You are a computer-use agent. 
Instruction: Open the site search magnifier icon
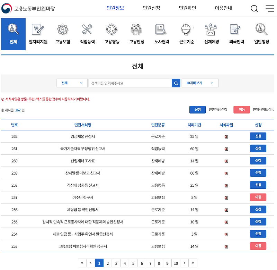tap(254, 9)
